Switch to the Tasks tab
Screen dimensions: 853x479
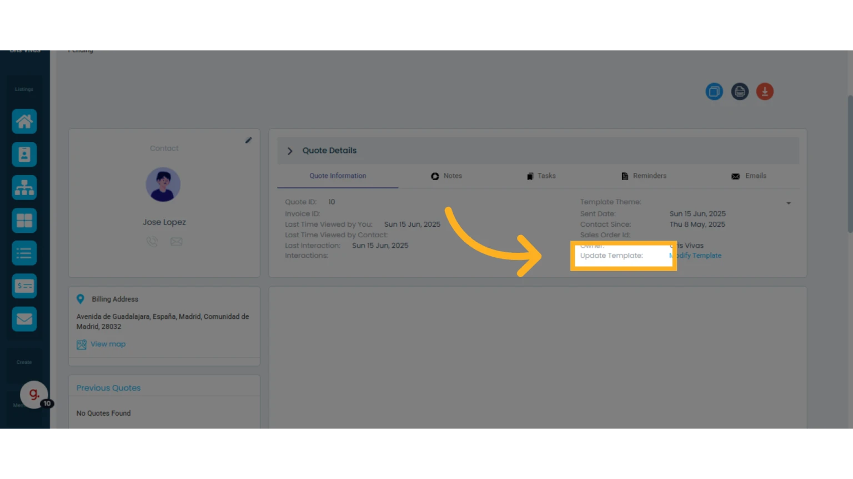click(x=541, y=176)
